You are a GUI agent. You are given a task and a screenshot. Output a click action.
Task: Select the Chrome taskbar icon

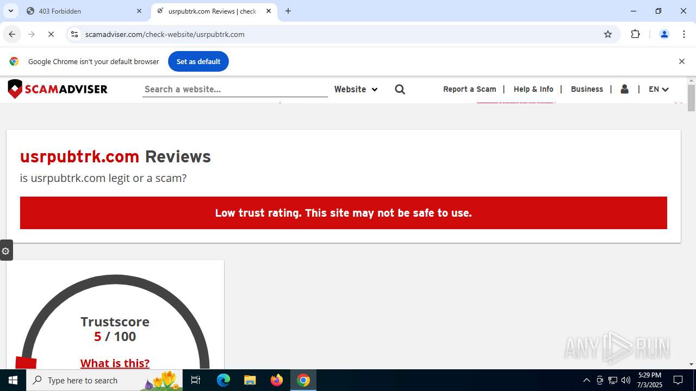click(x=303, y=380)
